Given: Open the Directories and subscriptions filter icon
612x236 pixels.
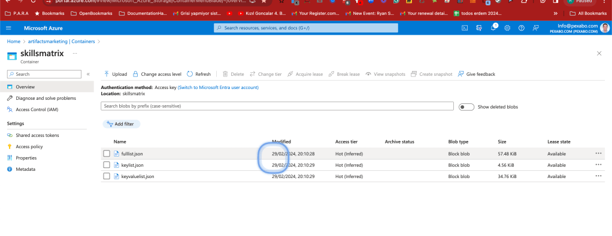Looking at the screenshot, I should [479, 28].
